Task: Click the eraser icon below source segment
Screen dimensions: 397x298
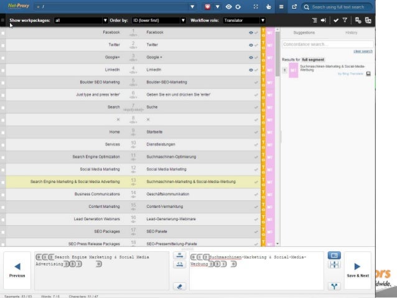Action: (x=179, y=286)
